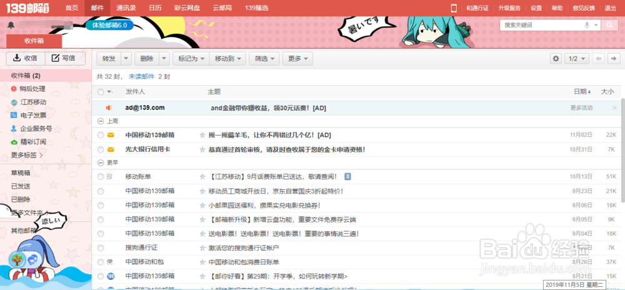Image resolution: width=625 pixels, height=290 pixels.
Task: Open the 彩云网盘 top menu
Action: coord(186,8)
